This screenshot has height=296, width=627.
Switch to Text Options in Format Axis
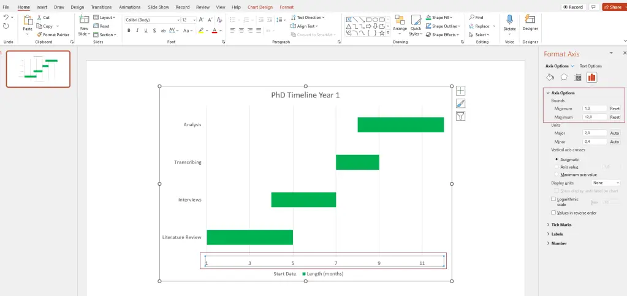click(591, 66)
